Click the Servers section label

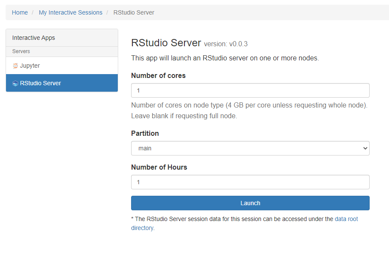21,51
